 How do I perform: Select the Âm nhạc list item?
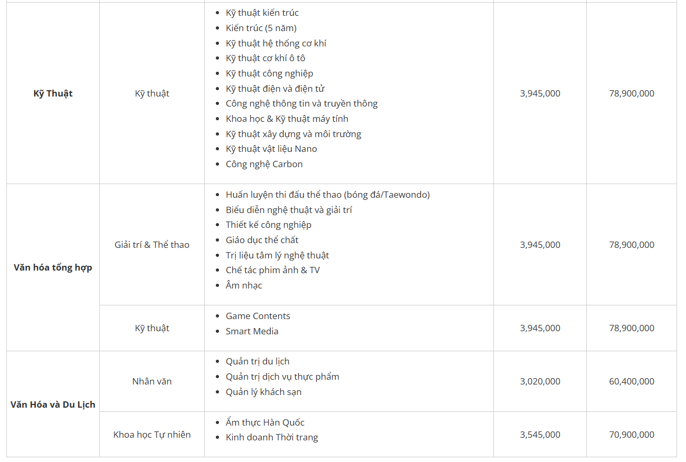244,285
